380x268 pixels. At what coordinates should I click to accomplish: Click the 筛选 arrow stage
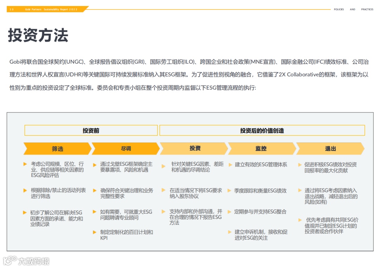coord(57,149)
